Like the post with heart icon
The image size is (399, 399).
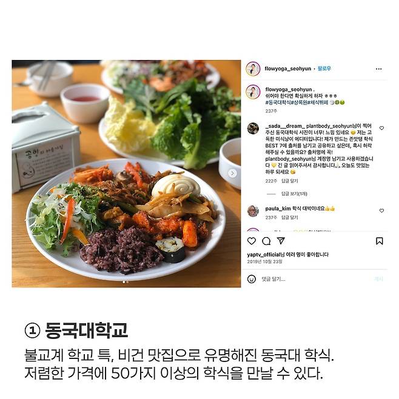[252, 241]
